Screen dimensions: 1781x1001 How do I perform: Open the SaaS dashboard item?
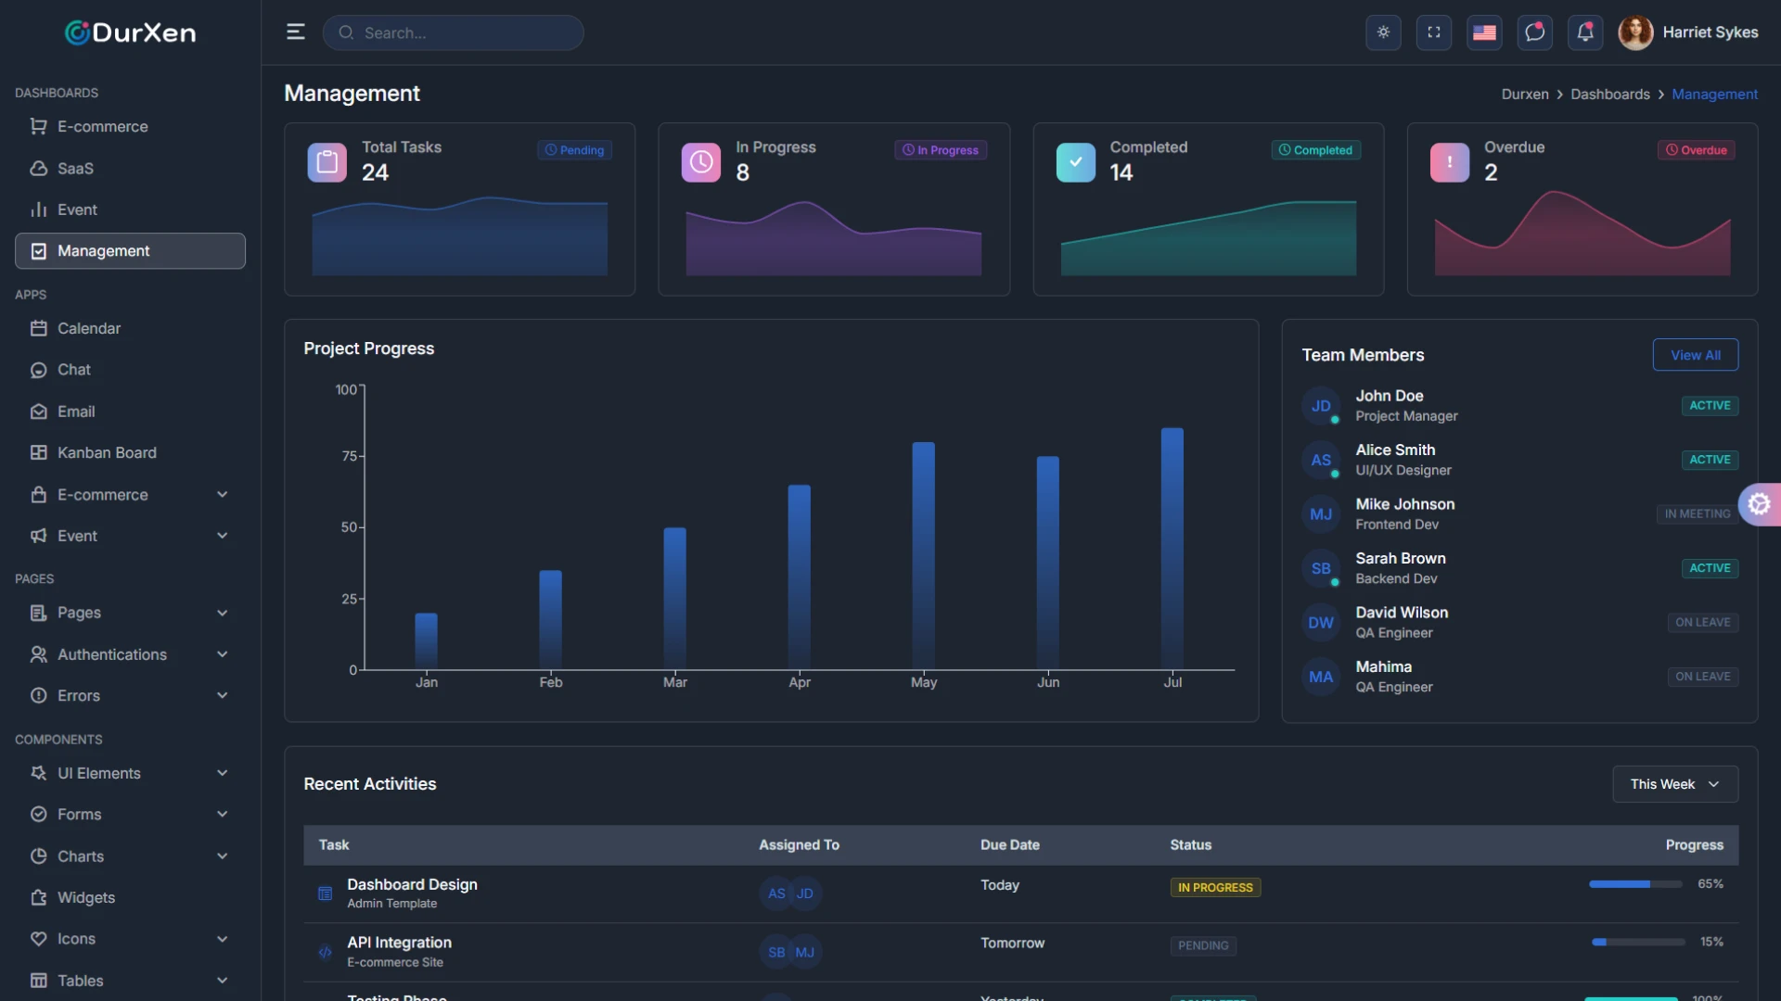[x=130, y=168]
